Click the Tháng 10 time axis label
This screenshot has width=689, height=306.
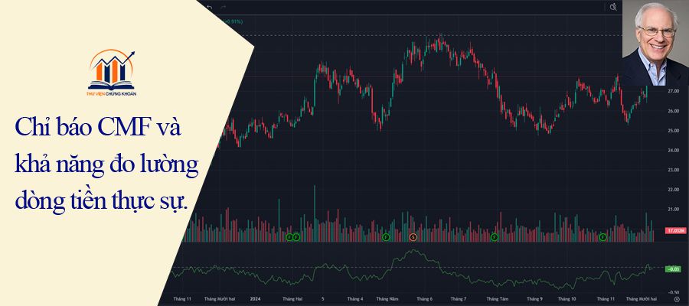(x=567, y=299)
